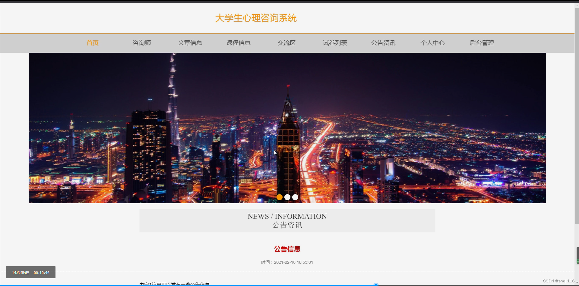This screenshot has width=579, height=286.
Task: Open the 课程信息 navigation item
Action: pyautogui.click(x=238, y=43)
